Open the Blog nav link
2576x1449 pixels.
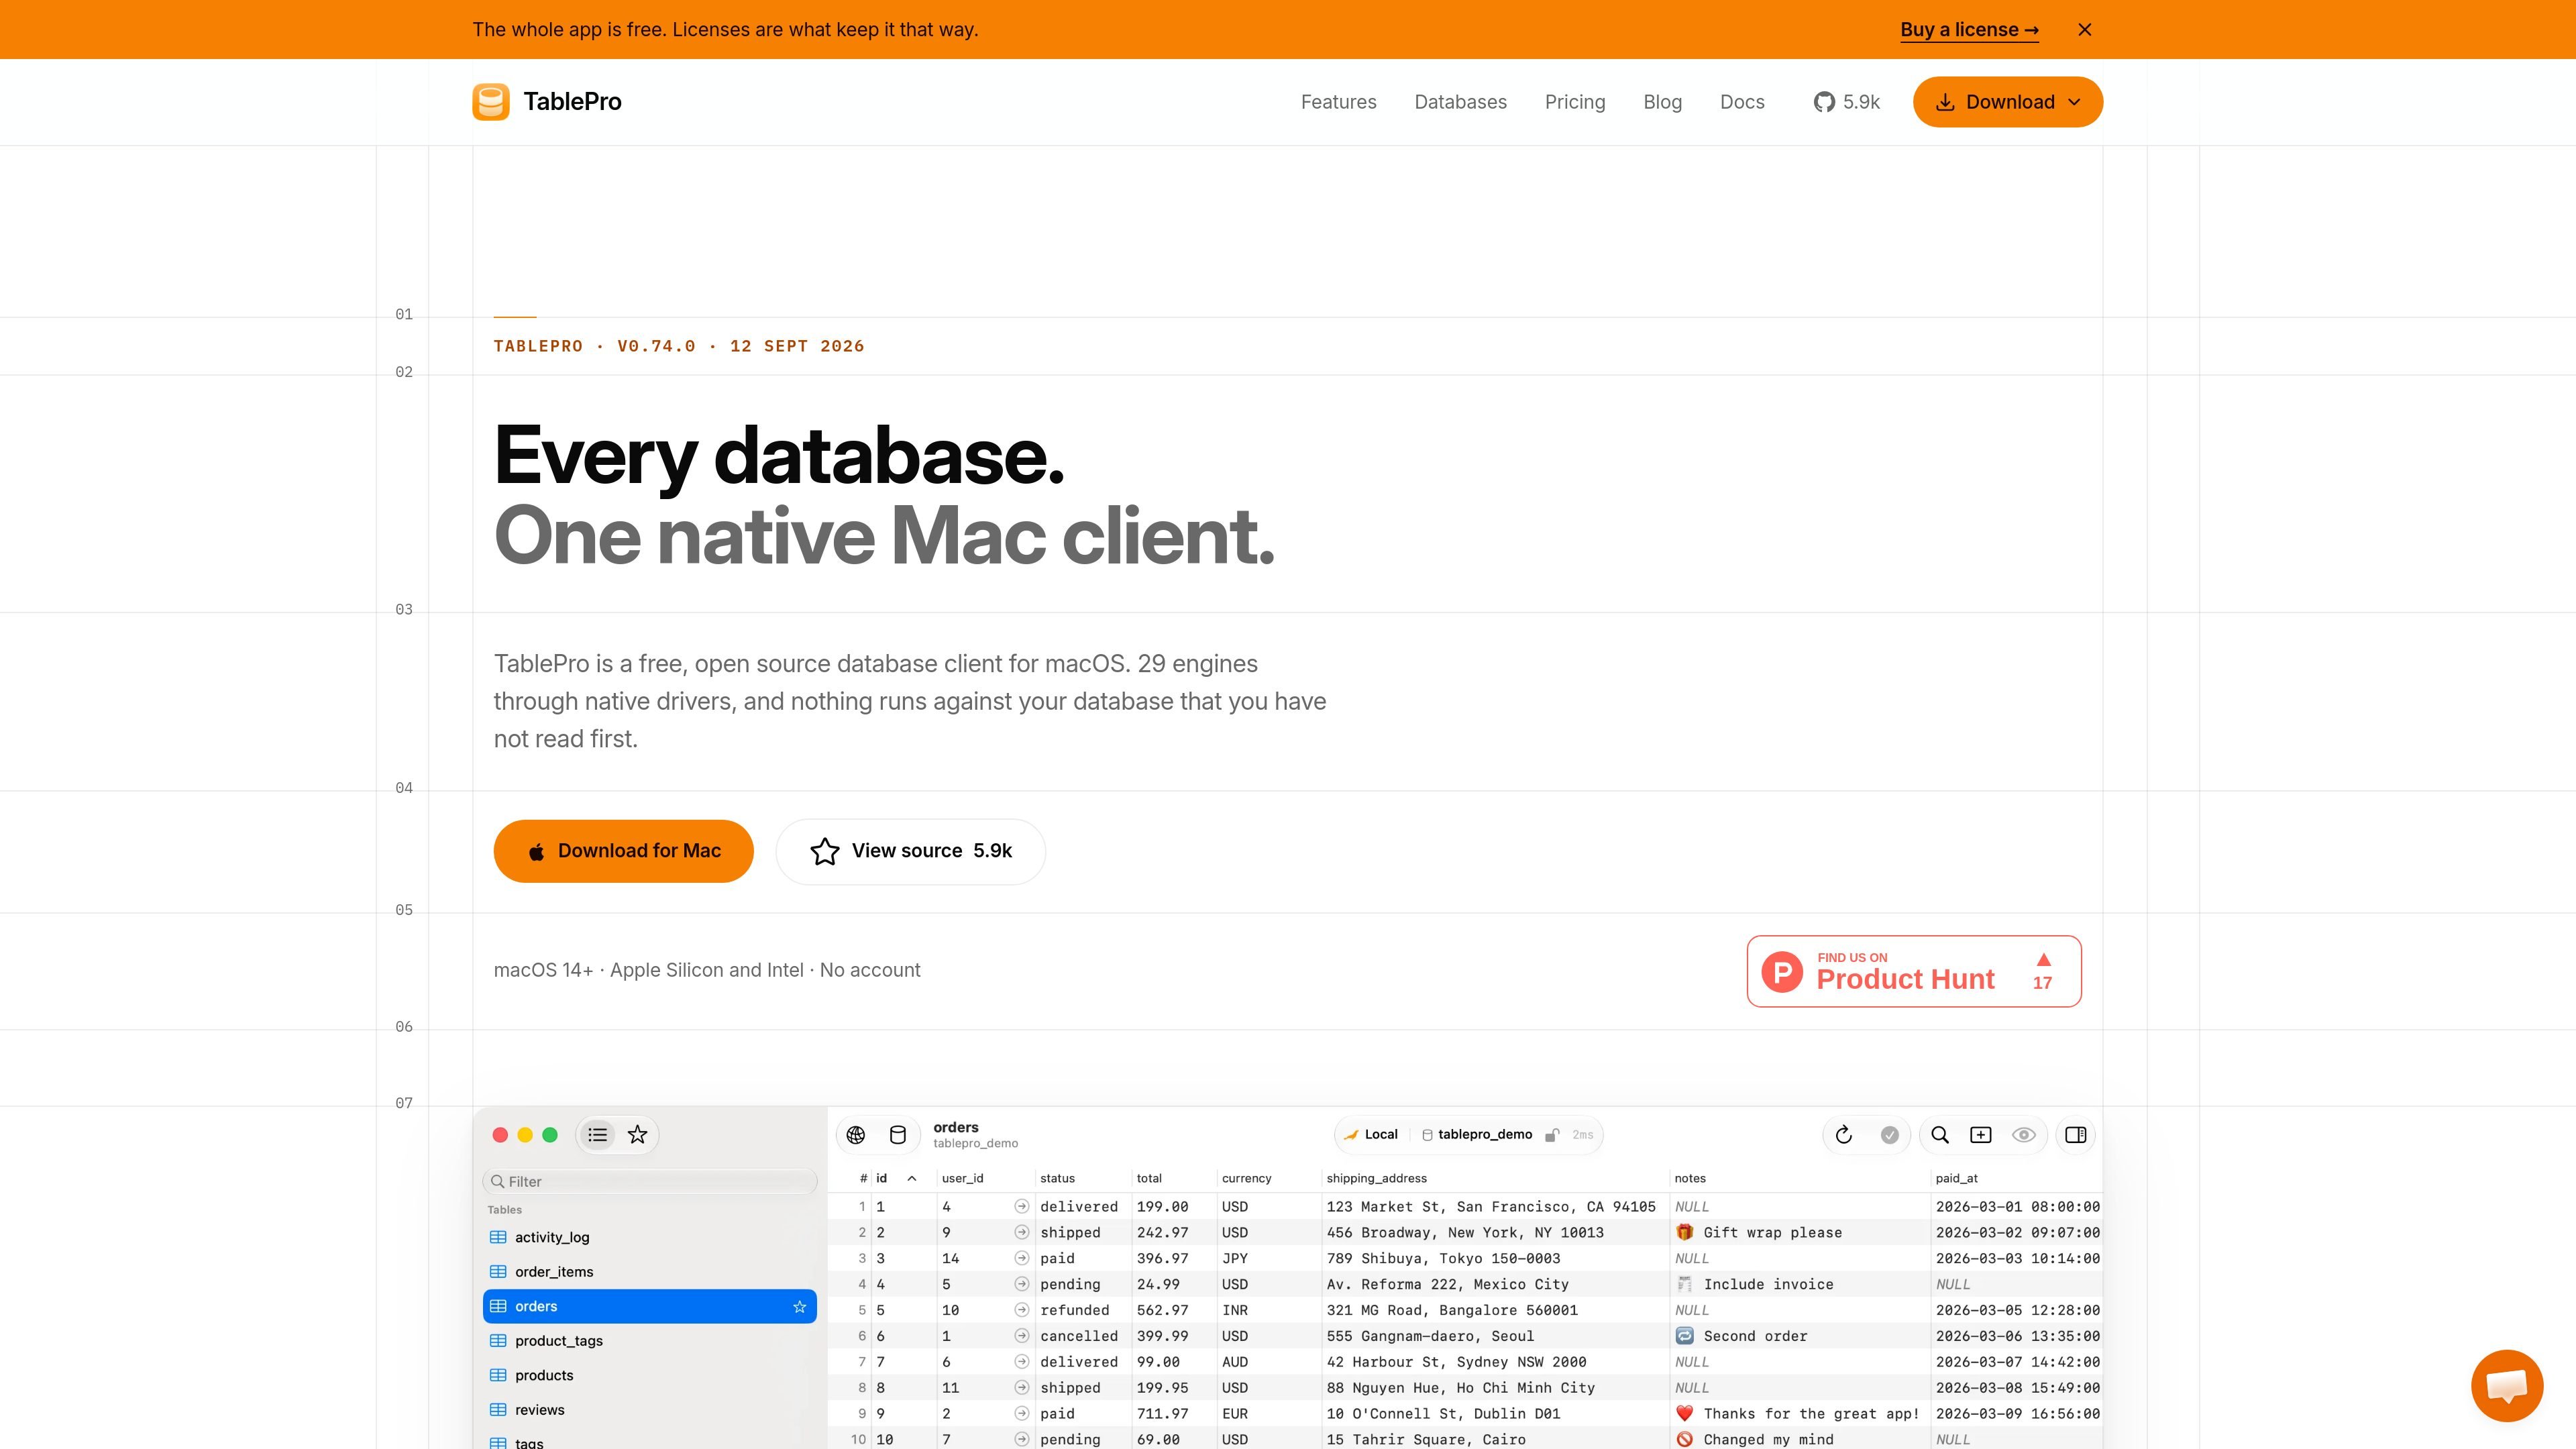pyautogui.click(x=1663, y=102)
